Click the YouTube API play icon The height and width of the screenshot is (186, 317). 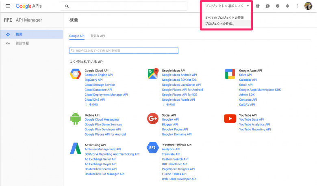[x=230, y=119]
